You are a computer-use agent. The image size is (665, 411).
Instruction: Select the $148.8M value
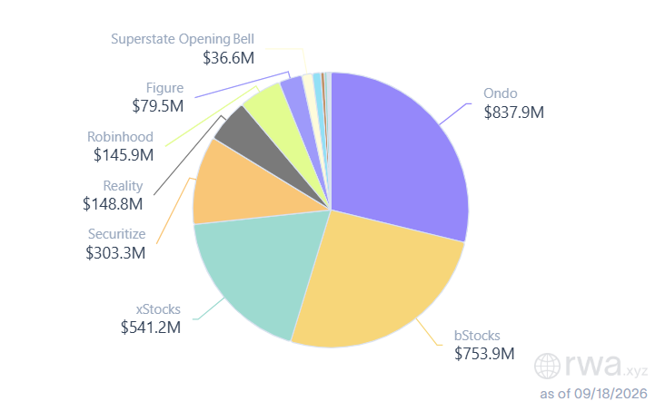click(113, 204)
